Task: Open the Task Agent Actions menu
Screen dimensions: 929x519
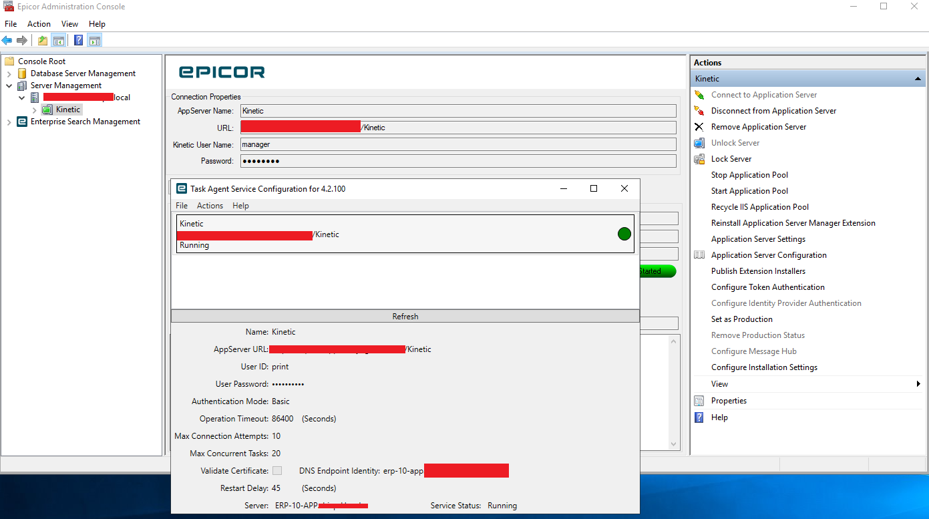Action: point(210,206)
